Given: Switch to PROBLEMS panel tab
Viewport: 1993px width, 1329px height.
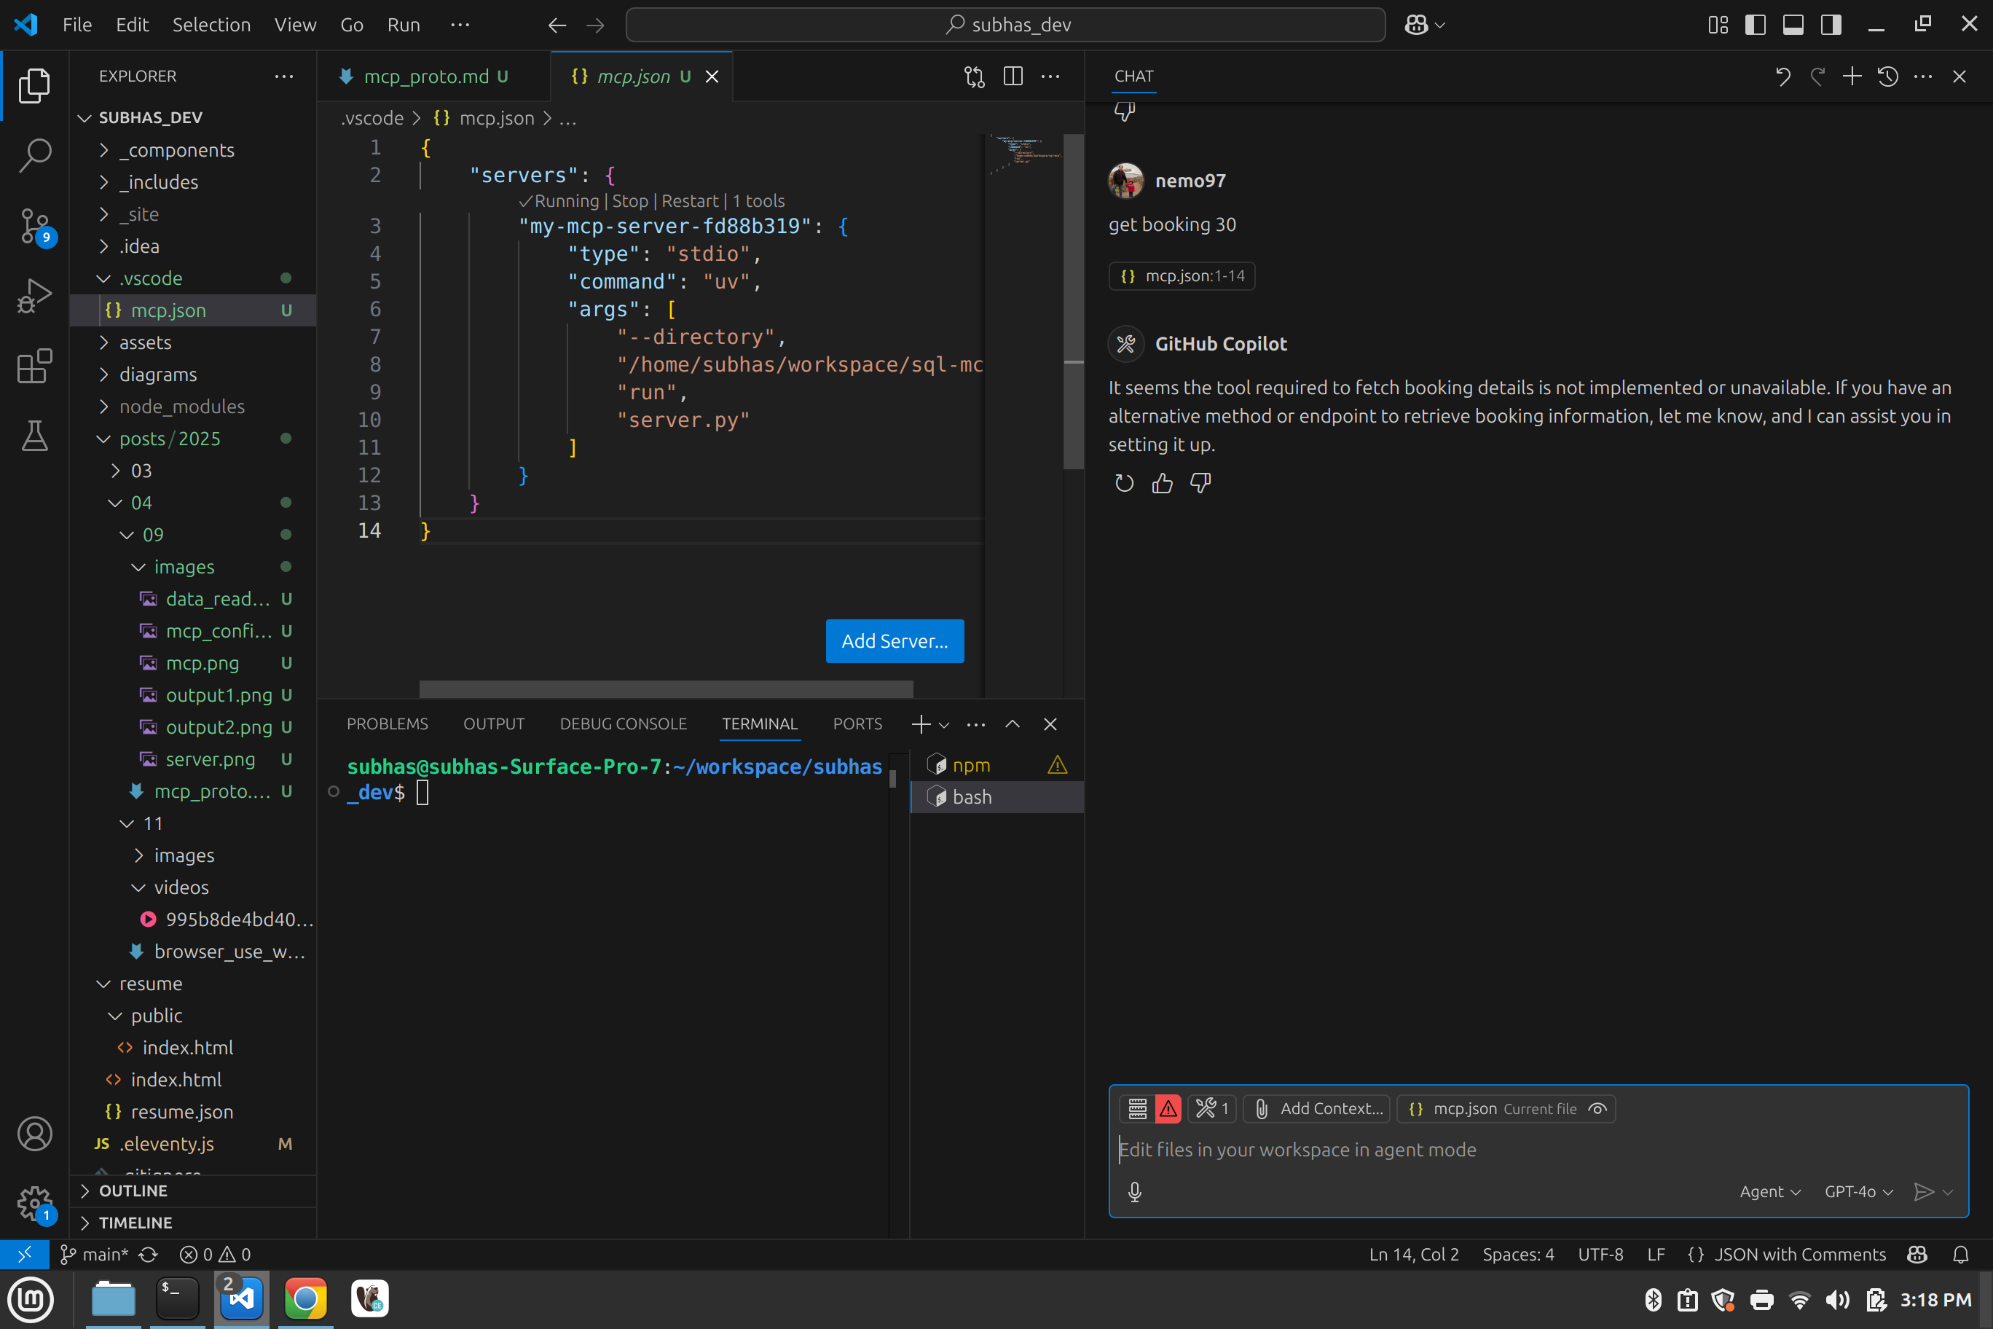Looking at the screenshot, I should (x=388, y=724).
